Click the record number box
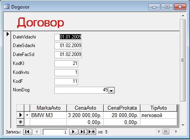Image resolution: width=190 pixels, height=140 pixels. (x=55, y=132)
